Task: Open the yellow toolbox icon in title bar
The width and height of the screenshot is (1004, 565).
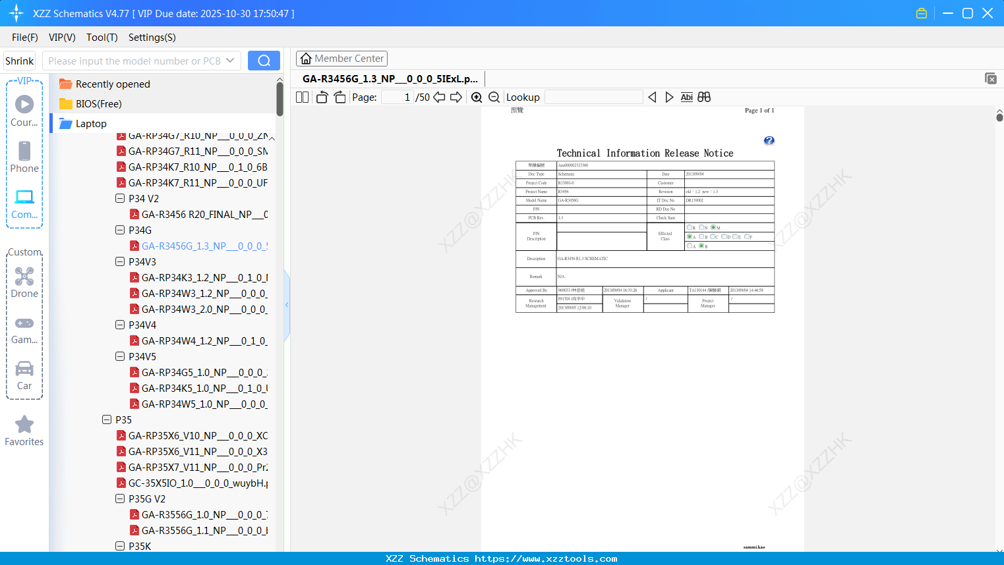Action: (x=922, y=13)
